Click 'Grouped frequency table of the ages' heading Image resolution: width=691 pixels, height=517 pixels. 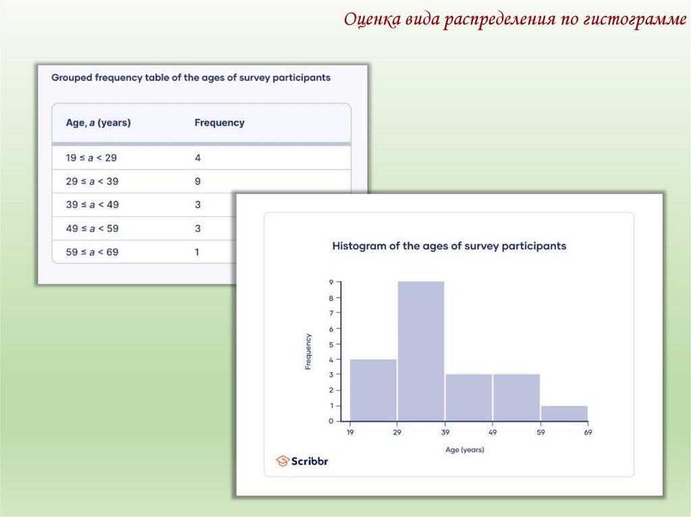click(191, 78)
